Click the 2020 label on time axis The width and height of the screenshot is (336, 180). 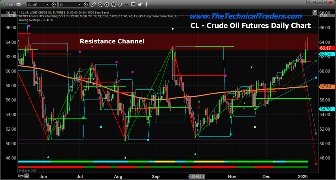[302, 176]
